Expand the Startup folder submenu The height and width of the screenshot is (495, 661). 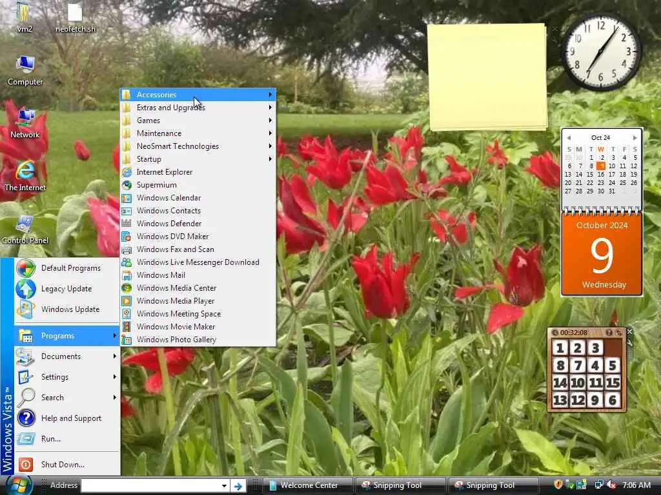[198, 159]
